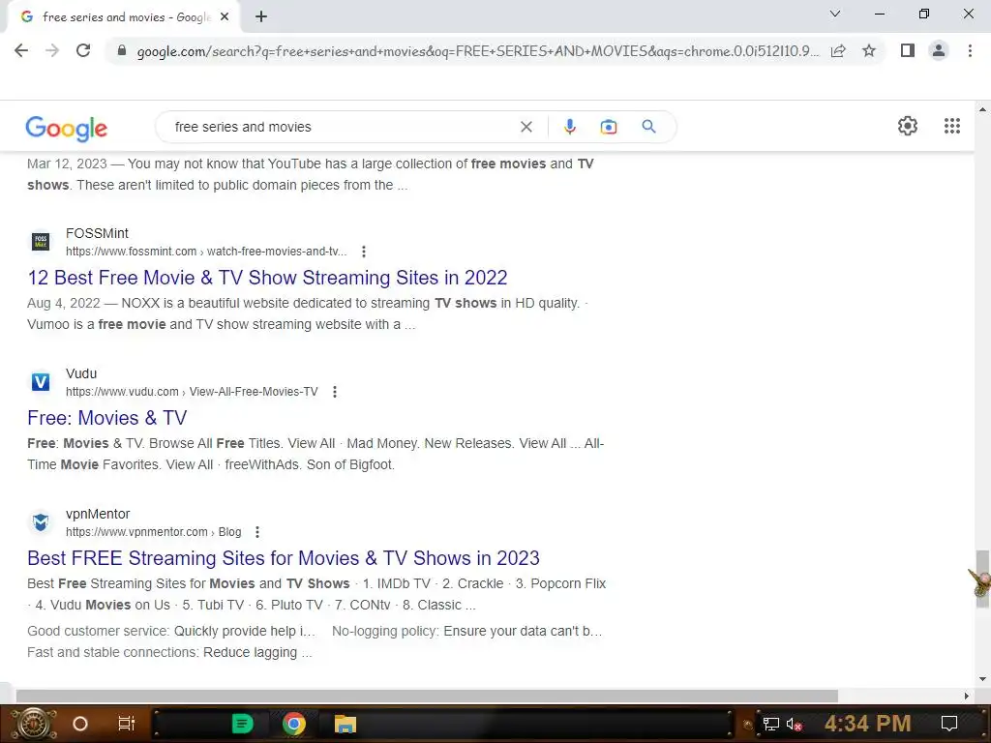Image resolution: width=991 pixels, height=743 pixels.
Task: Click the forward navigation arrow
Action: (52, 50)
